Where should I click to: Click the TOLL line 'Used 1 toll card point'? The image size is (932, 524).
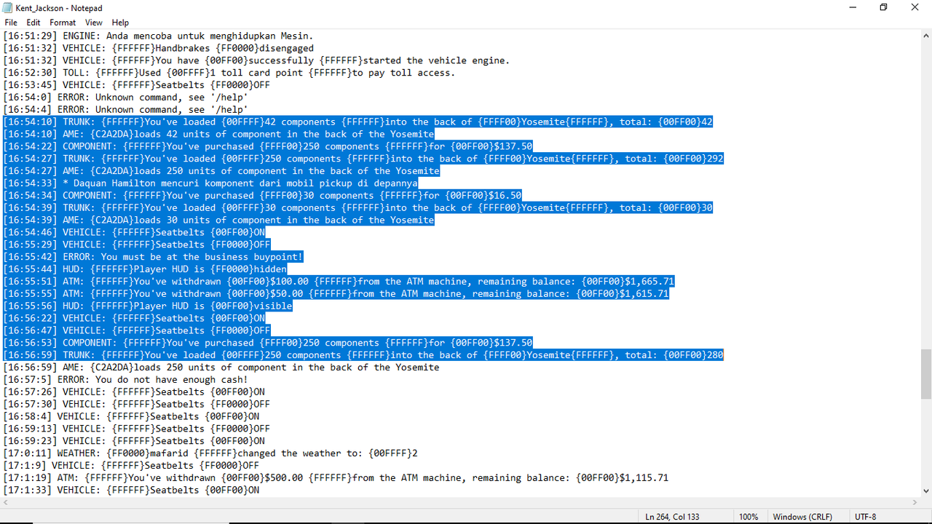229,73
